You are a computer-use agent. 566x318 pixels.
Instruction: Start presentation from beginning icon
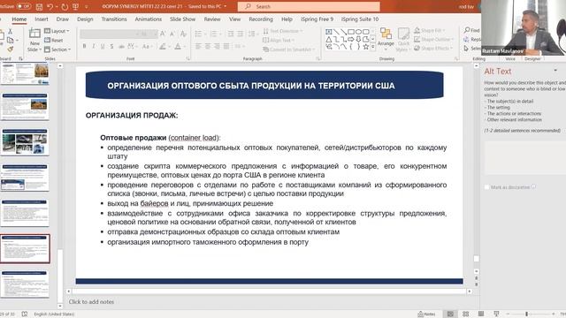pos(75,6)
